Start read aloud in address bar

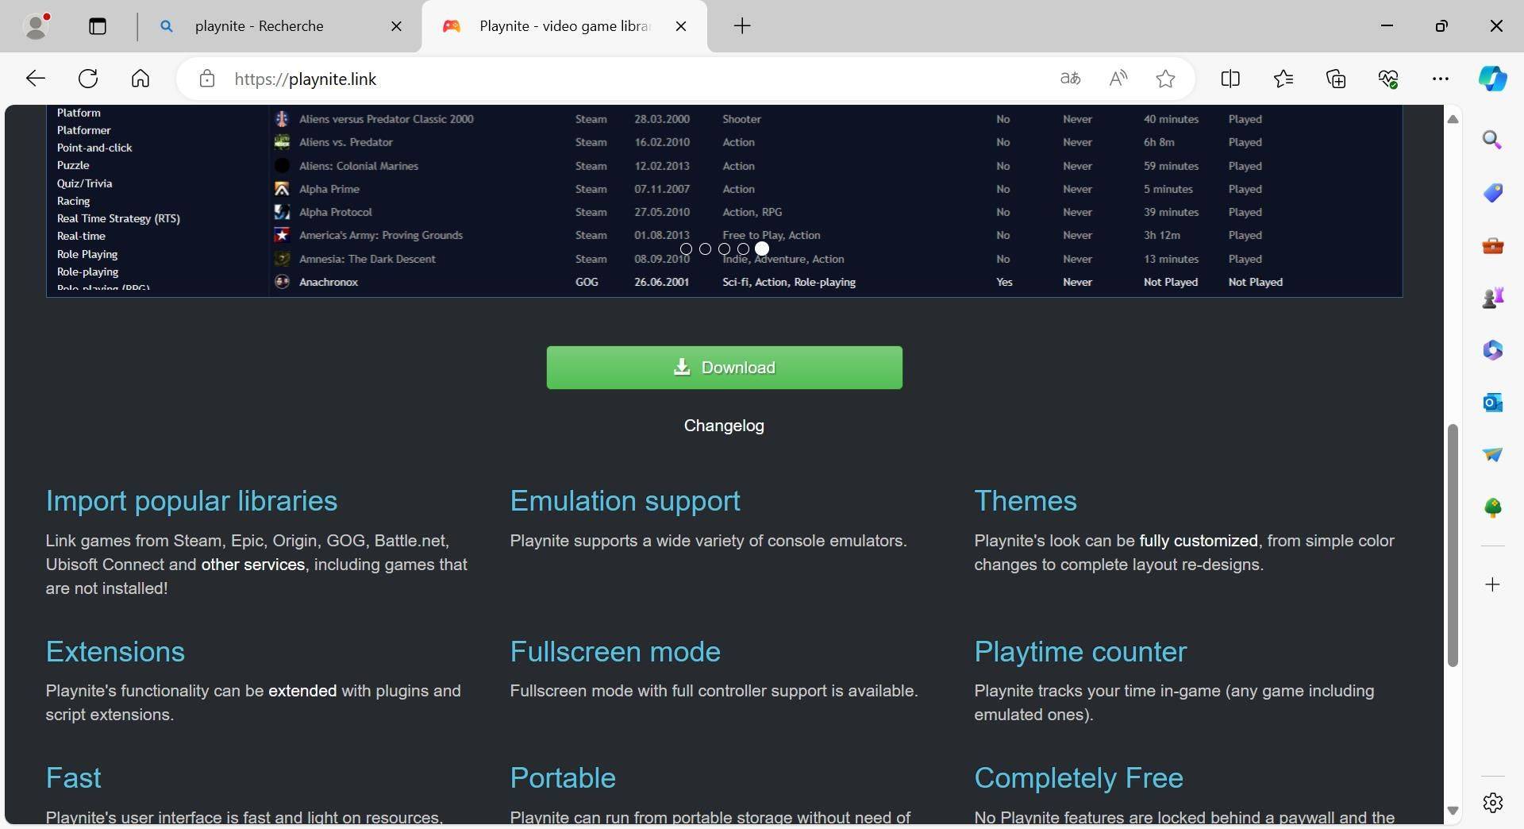[x=1118, y=79]
